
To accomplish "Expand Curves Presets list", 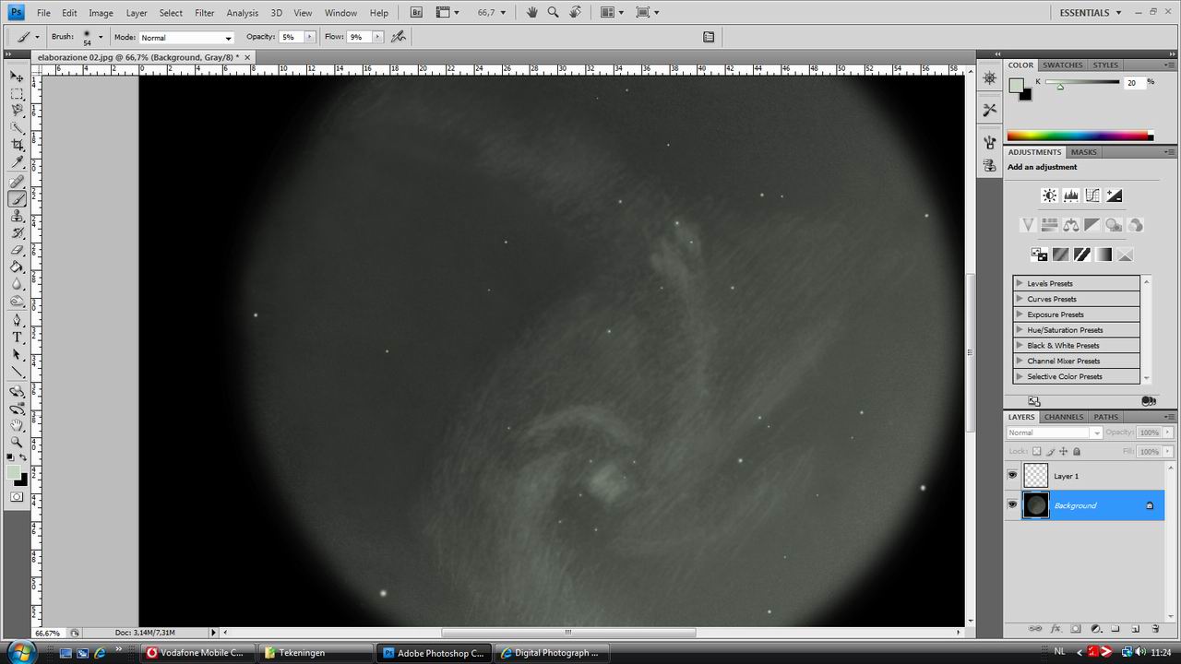I will pyautogui.click(x=1020, y=299).
